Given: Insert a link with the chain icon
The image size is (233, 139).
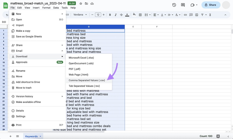Looking at the screenshot, I should (x=185, y=15).
